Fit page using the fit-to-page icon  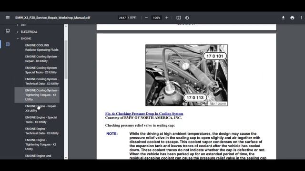[179, 18]
